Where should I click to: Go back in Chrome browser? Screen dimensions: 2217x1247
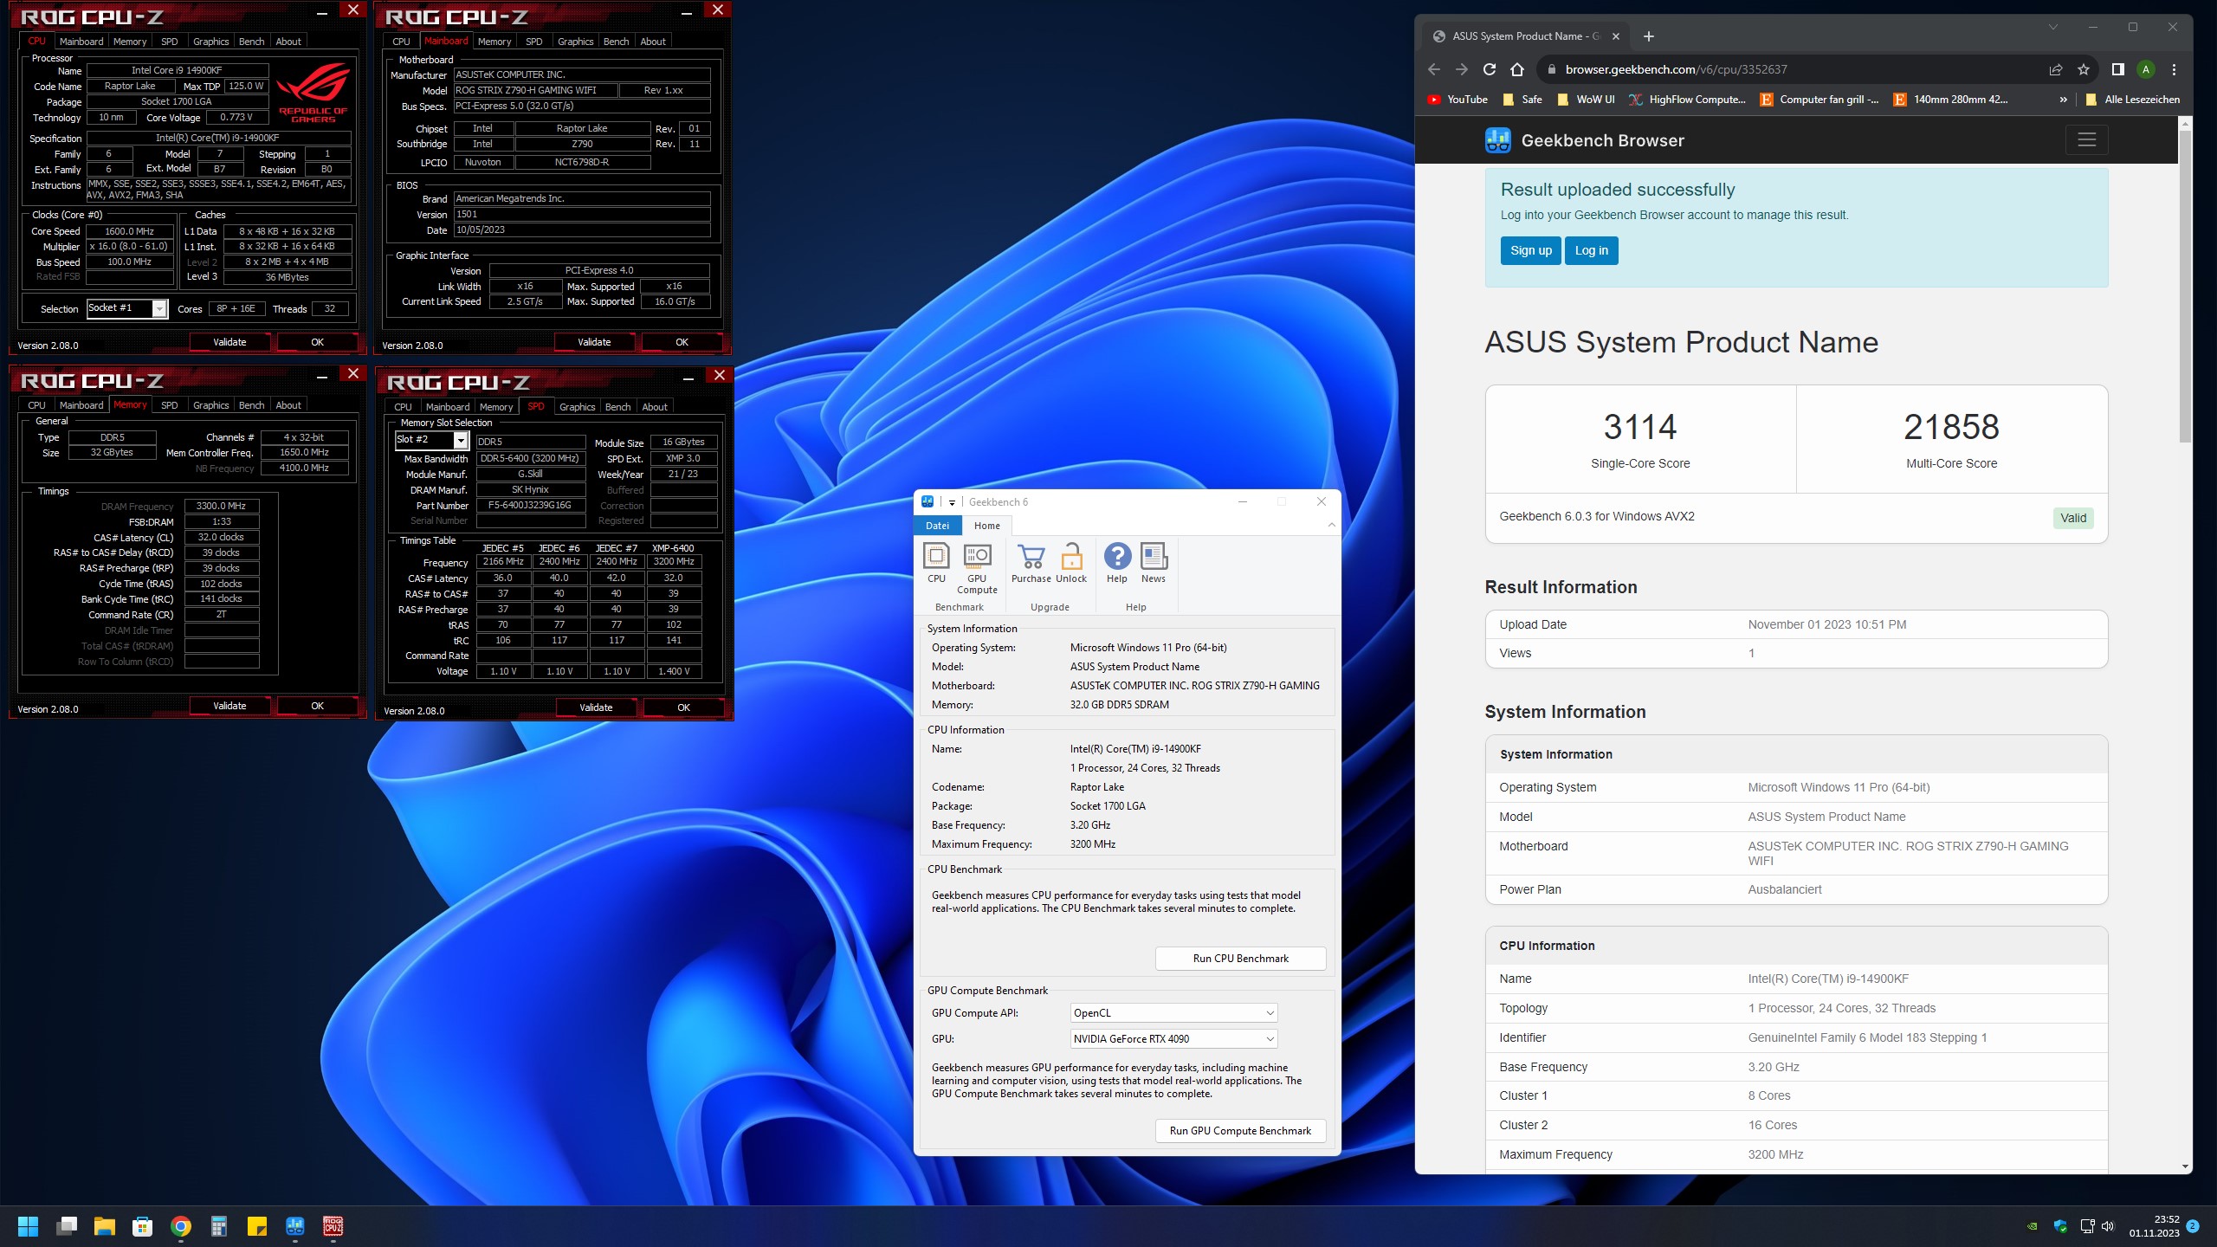click(1434, 69)
